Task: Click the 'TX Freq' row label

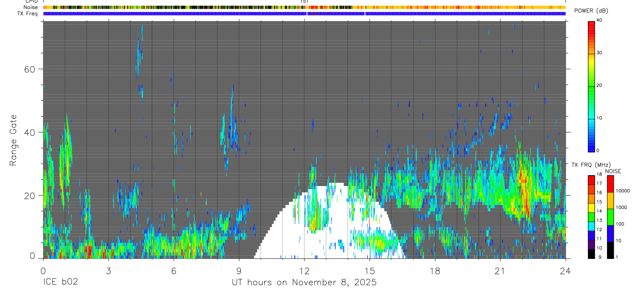Action: [27, 13]
